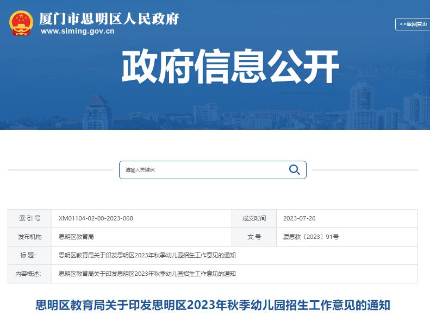Click the 返回首页 button
The height and width of the screenshot is (316, 430).
coord(413,24)
